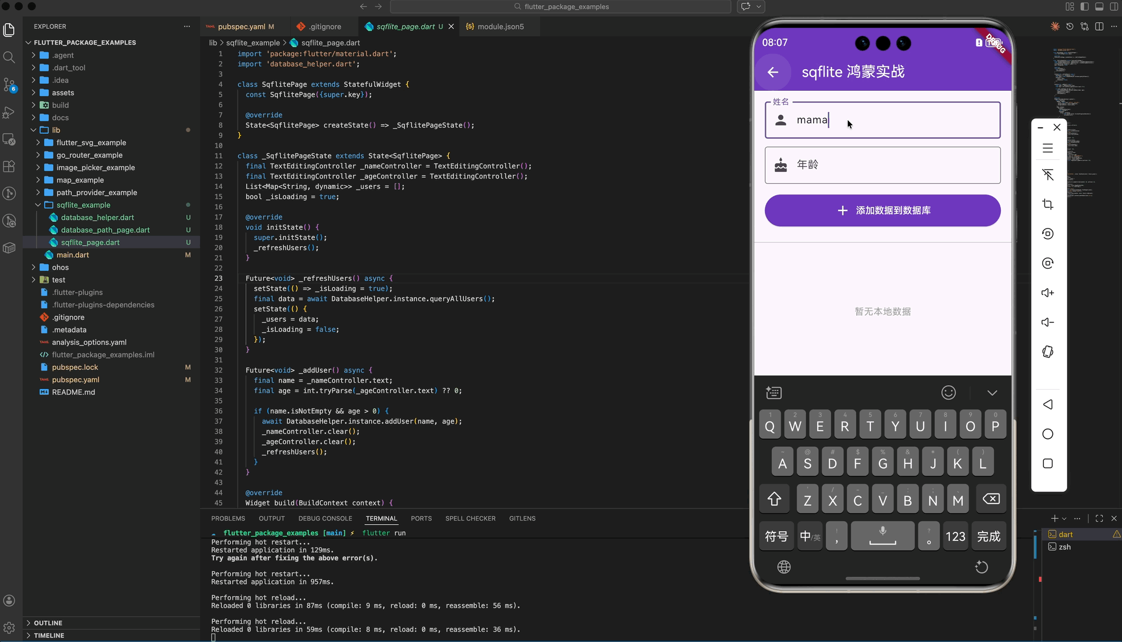Click the 年龄 input field

pyautogui.click(x=882, y=165)
